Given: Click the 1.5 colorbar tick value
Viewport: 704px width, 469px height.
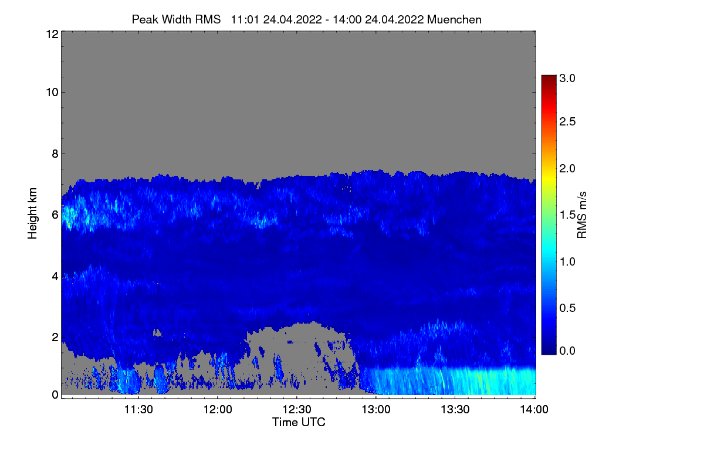Looking at the screenshot, I should point(568,215).
